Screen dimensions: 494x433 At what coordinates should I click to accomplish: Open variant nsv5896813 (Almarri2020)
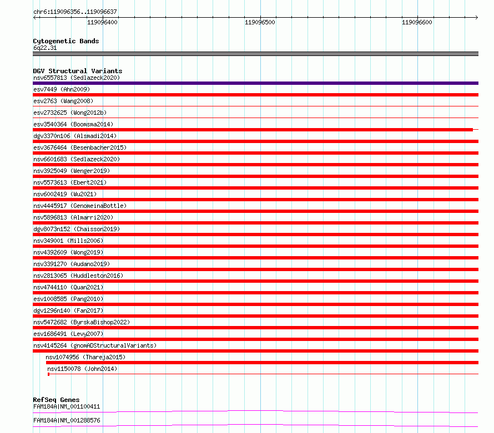73,217
